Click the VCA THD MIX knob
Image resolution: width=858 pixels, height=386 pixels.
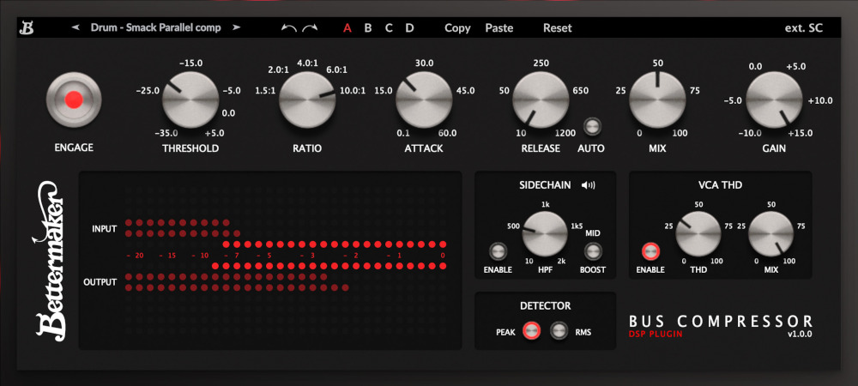(770, 234)
